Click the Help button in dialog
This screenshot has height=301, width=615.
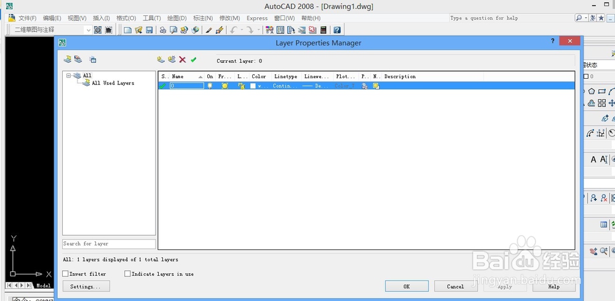point(554,286)
